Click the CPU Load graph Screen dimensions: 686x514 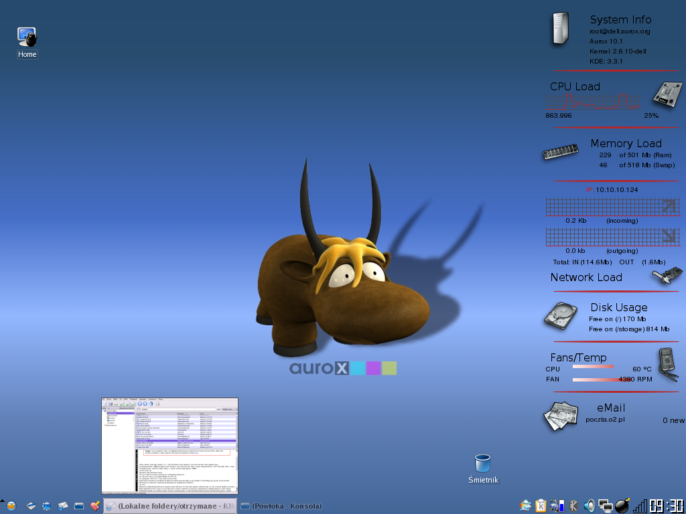593,102
